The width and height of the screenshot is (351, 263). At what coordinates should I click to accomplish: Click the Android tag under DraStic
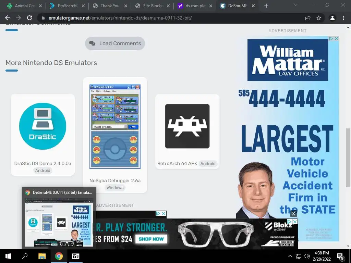click(x=43, y=171)
